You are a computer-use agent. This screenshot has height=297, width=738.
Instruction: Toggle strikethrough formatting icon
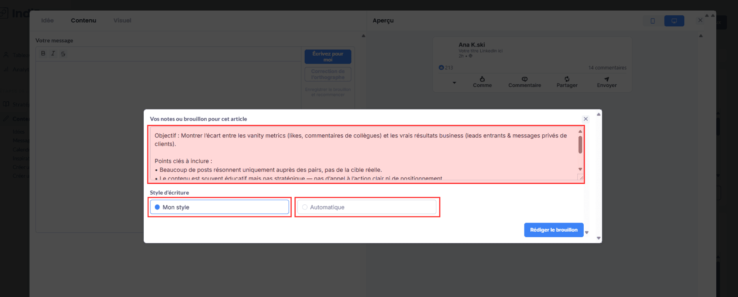pos(63,54)
